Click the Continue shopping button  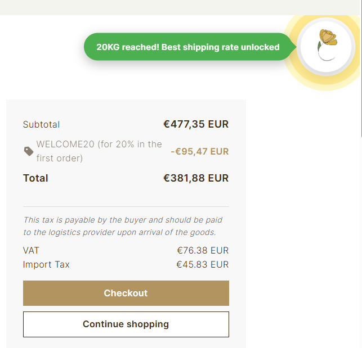126,324
